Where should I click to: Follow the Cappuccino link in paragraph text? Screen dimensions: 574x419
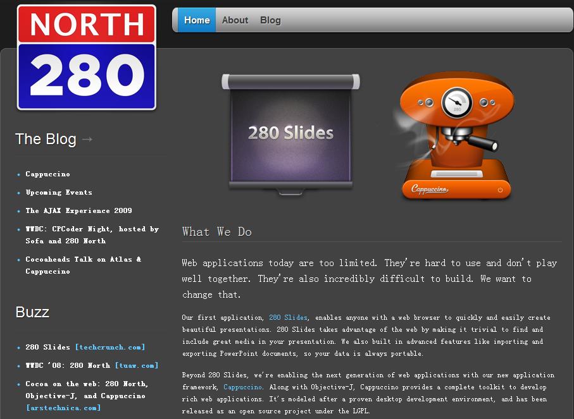pyautogui.click(x=243, y=387)
